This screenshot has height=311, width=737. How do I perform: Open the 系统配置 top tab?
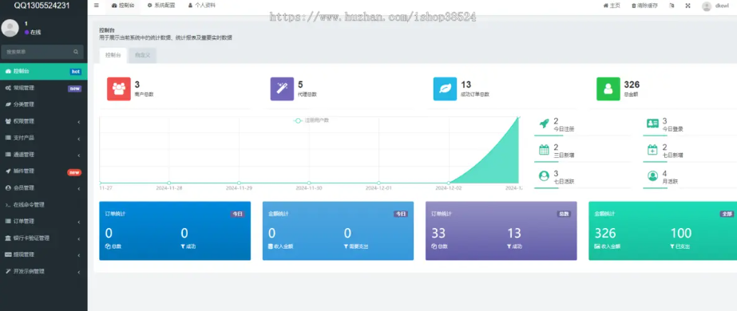click(x=161, y=6)
